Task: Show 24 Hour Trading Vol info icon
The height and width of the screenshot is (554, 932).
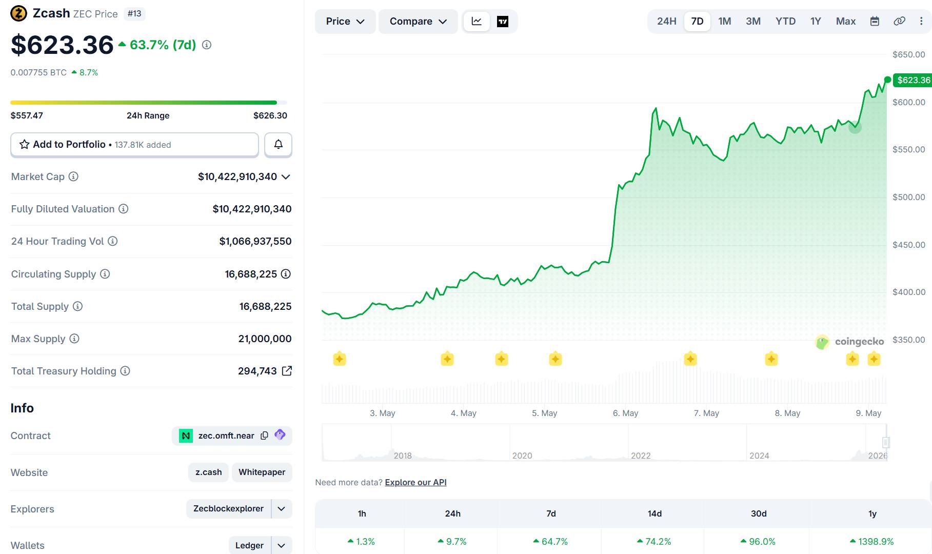Action: point(113,241)
